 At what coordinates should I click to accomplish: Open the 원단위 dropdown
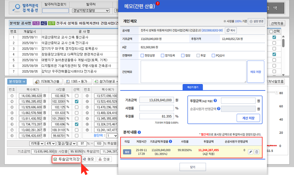[x=112, y=136]
